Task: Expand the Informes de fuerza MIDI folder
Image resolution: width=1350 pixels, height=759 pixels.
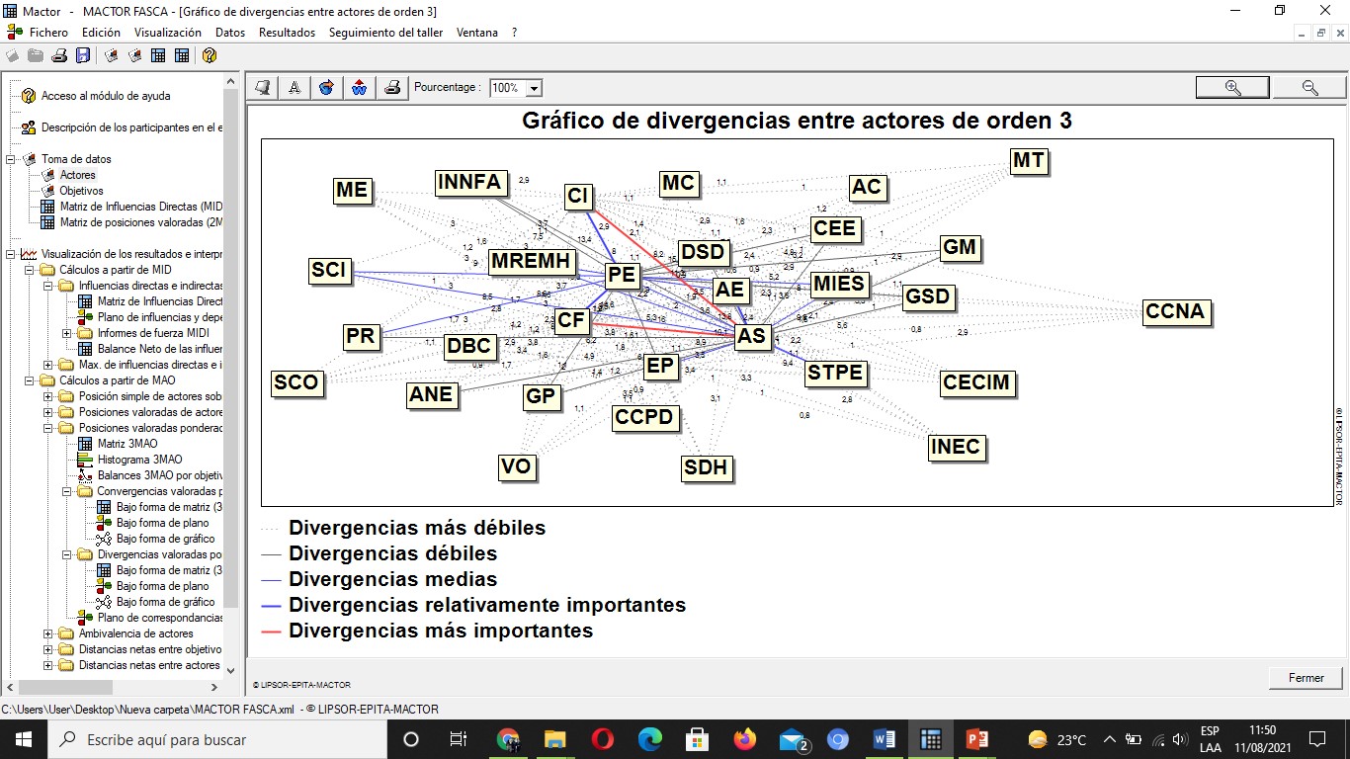Action: [x=66, y=333]
